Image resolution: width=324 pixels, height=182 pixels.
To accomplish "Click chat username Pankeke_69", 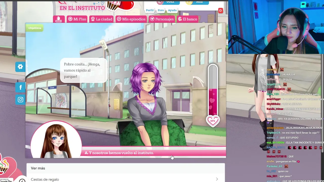I will click(x=274, y=166).
